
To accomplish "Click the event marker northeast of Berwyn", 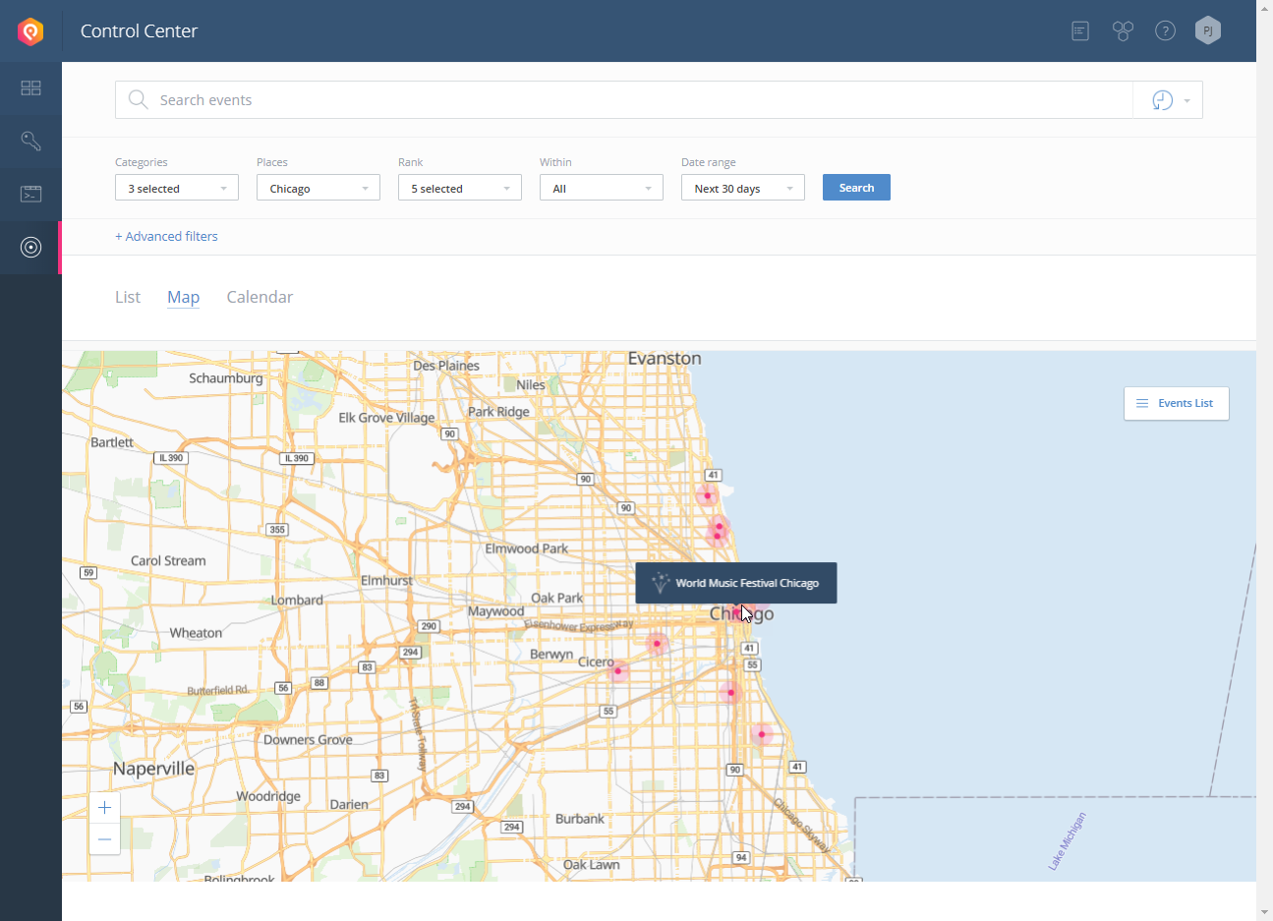I will point(657,644).
